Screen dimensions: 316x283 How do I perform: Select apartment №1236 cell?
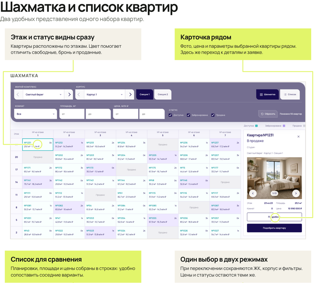pos(194,145)
